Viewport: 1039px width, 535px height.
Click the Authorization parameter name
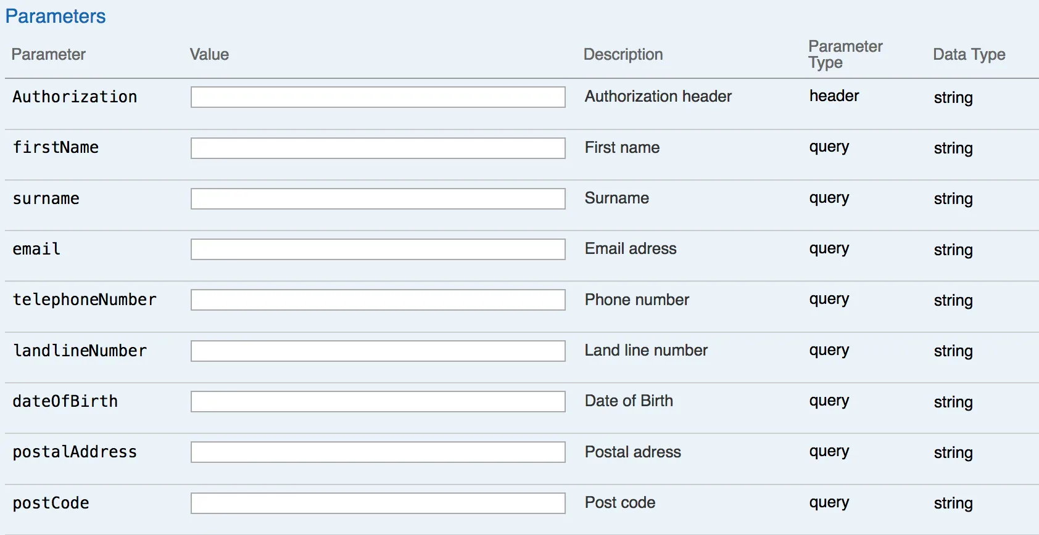pyautogui.click(x=75, y=97)
